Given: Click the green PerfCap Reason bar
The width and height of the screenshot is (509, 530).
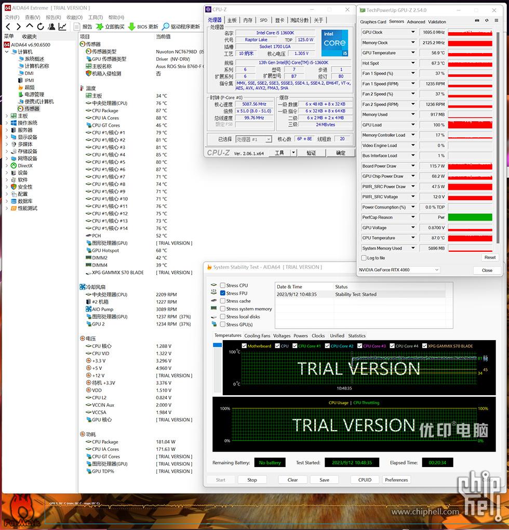Looking at the screenshot, I should (x=470, y=217).
